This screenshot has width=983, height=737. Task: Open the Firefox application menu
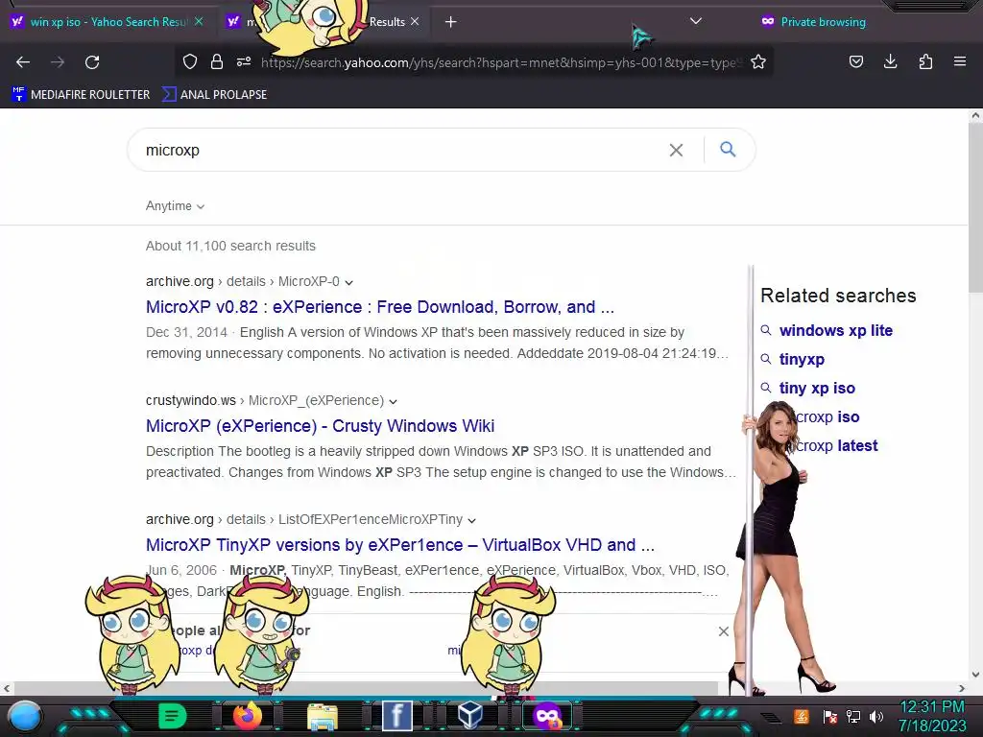(x=960, y=61)
